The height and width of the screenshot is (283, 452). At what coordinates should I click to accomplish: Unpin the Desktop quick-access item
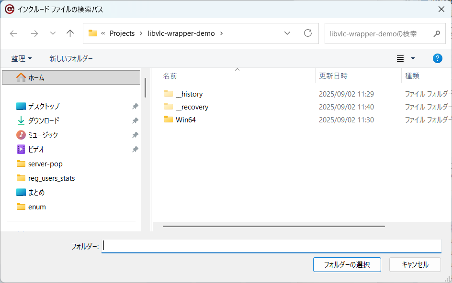pyautogui.click(x=135, y=106)
